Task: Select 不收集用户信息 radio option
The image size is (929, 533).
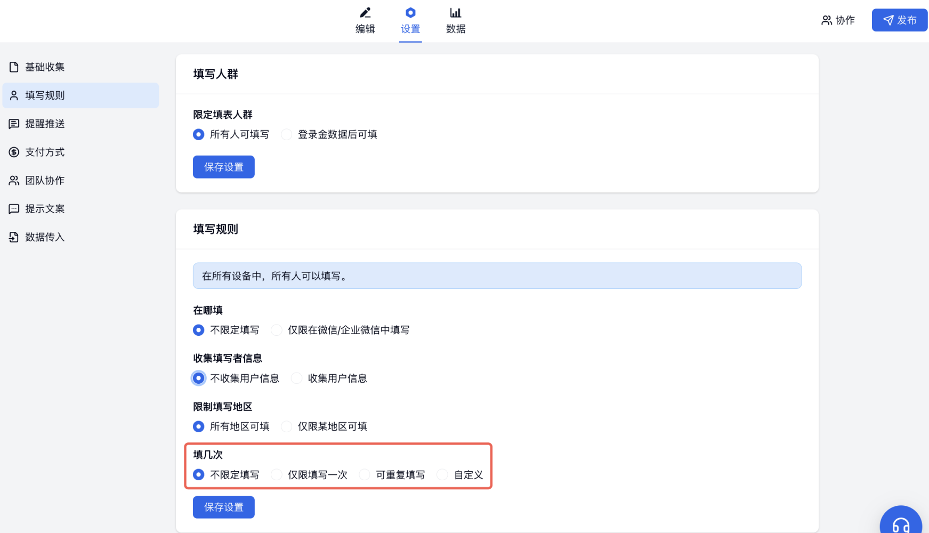Action: [199, 378]
